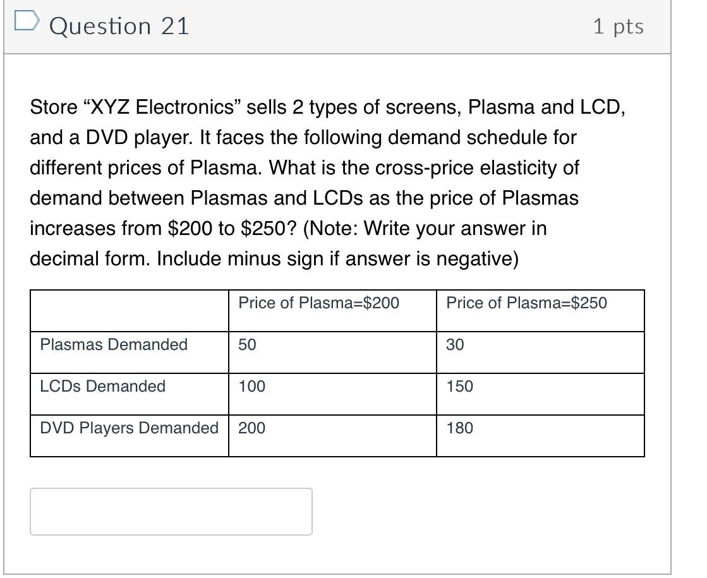
Task: Click the bookmark flag icon beside Question 21
Action: click(26, 21)
